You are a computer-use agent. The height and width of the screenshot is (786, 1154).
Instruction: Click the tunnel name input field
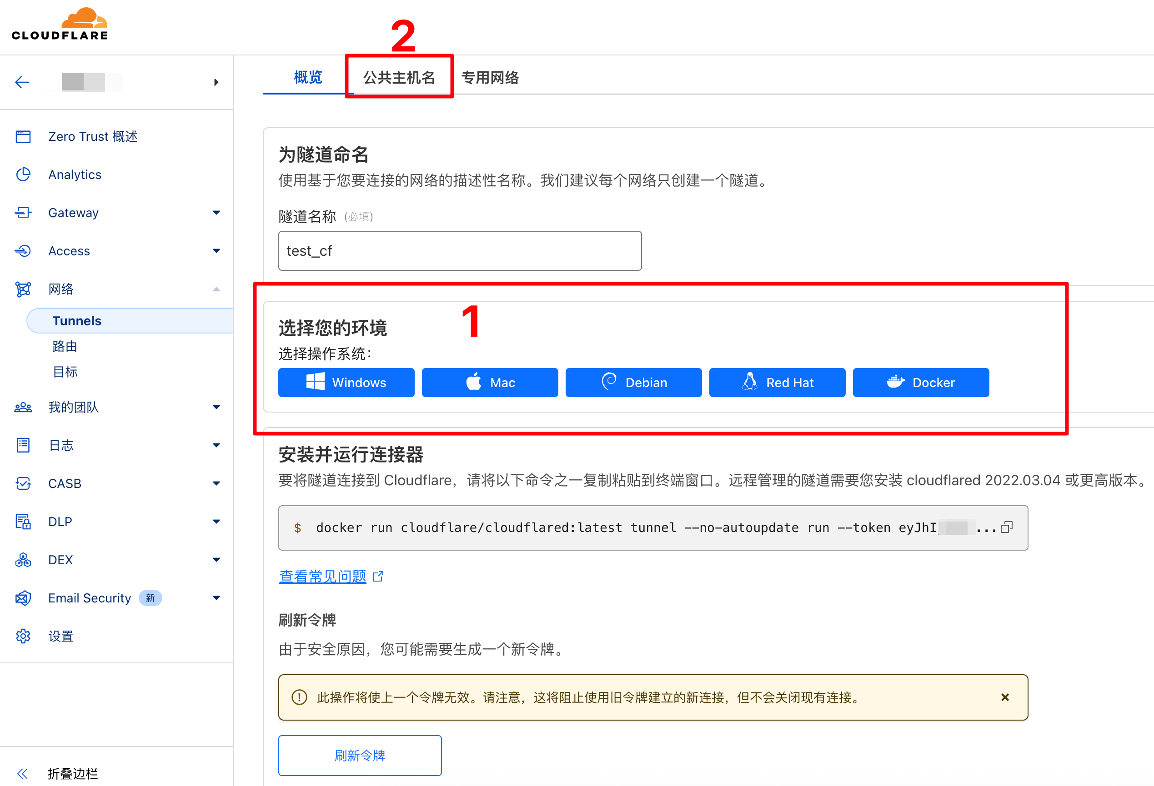click(x=459, y=251)
